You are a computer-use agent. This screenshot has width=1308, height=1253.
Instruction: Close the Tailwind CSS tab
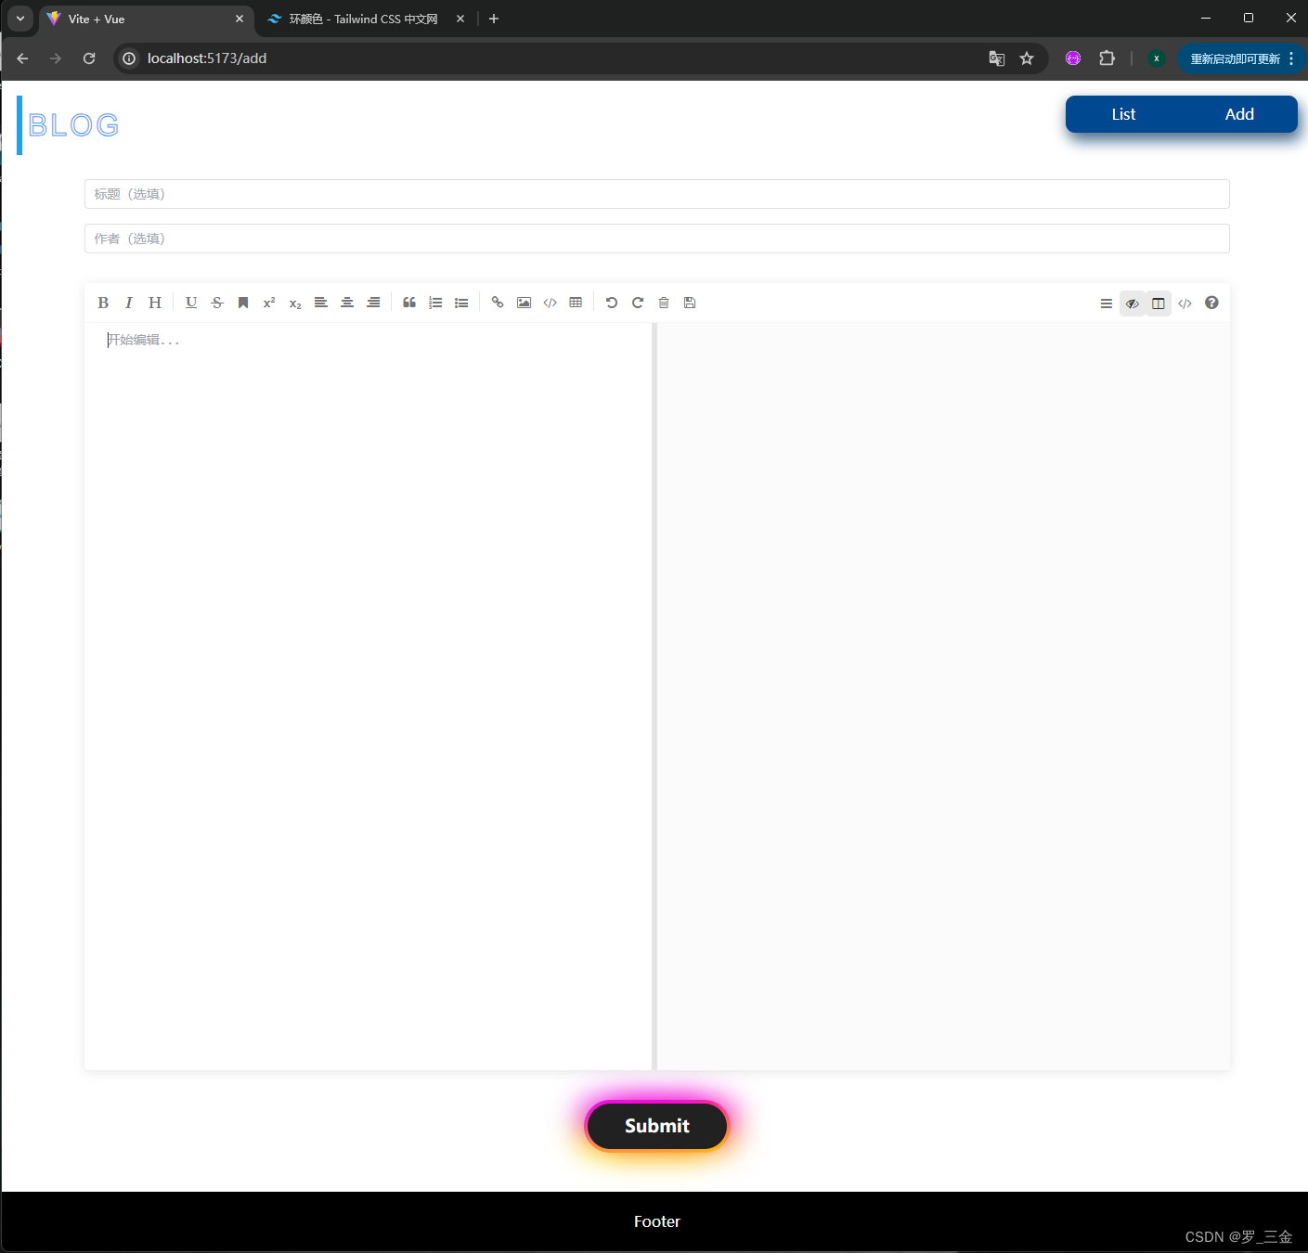point(460,19)
